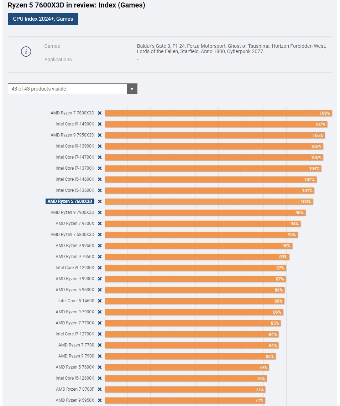Remove Intel Core i7-14700K using the X icon

tap(100, 158)
